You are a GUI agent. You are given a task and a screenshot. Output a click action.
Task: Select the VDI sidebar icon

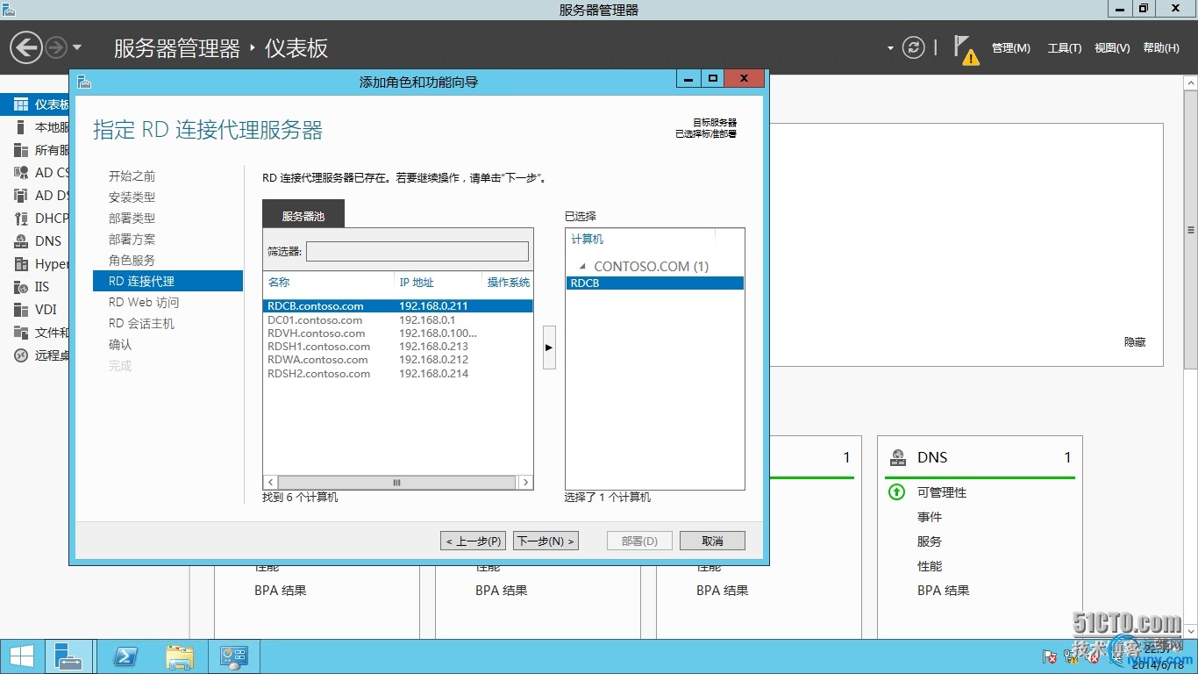(x=21, y=310)
